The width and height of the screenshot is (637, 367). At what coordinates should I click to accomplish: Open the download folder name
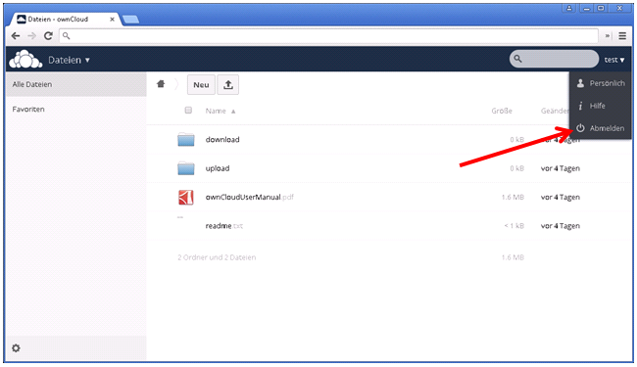222,140
